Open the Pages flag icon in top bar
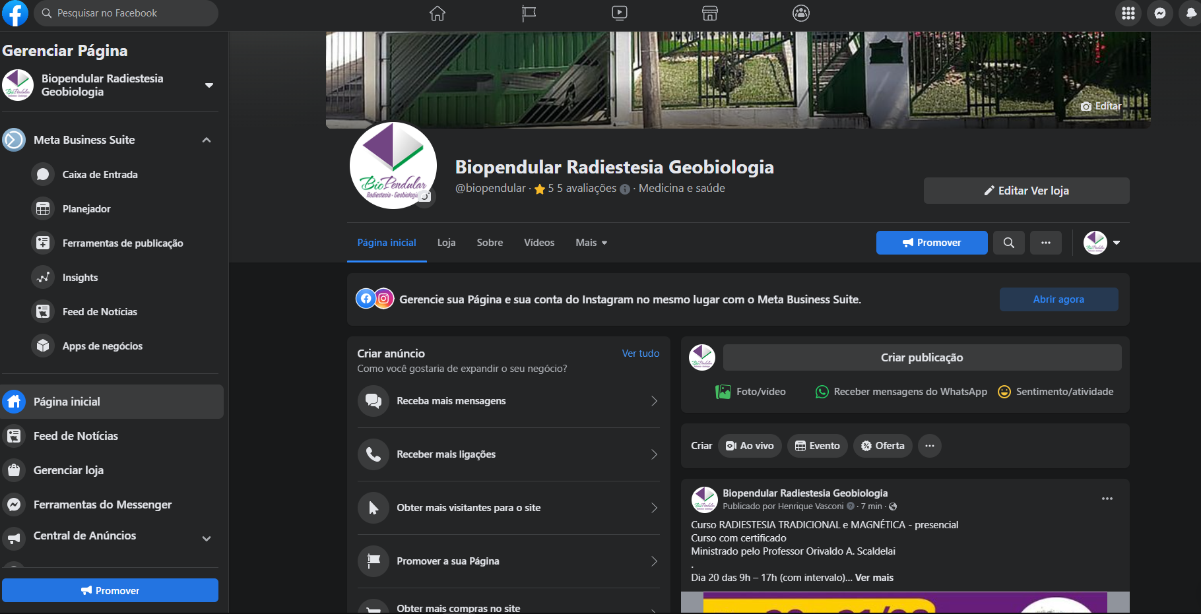Viewport: 1201px width, 614px height. (529, 13)
